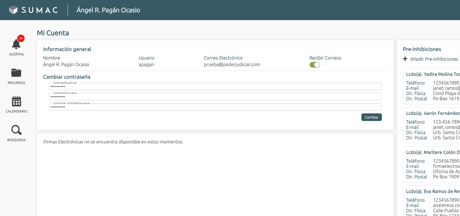The height and width of the screenshot is (216, 460).
Task: Open the Búsqueda magnifying glass icon
Action: pyautogui.click(x=16, y=130)
